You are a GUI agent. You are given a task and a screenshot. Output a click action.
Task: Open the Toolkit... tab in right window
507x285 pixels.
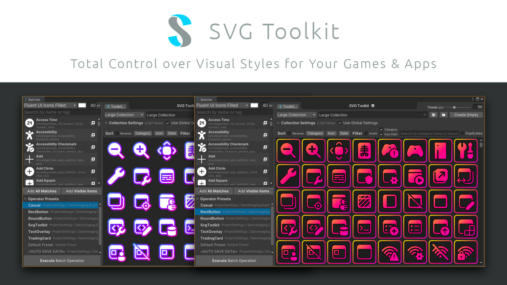(288, 107)
